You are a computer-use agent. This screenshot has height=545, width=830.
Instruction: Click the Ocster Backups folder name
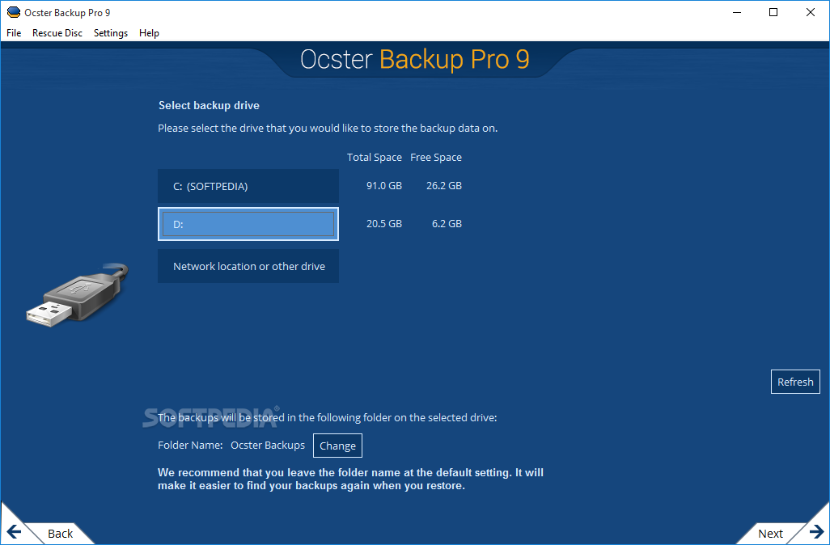[268, 445]
